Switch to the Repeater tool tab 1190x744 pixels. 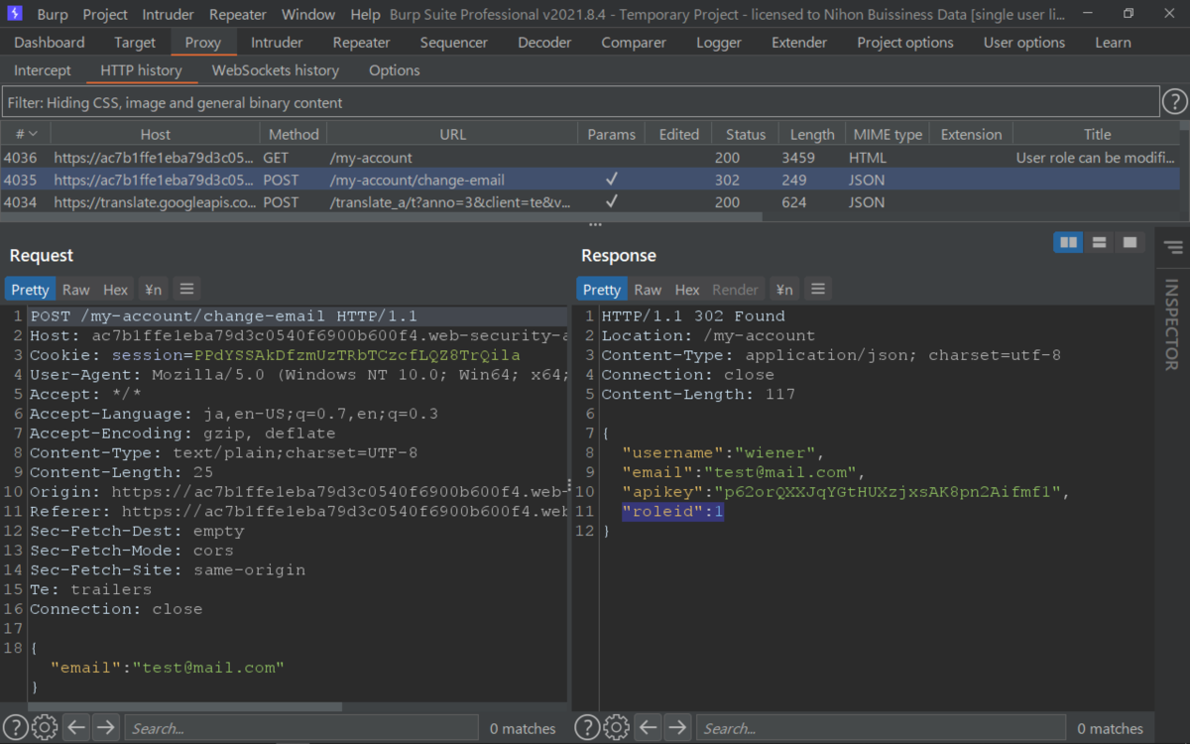tap(361, 43)
